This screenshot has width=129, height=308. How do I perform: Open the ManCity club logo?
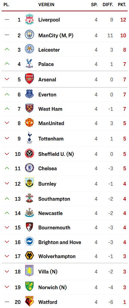29,35
